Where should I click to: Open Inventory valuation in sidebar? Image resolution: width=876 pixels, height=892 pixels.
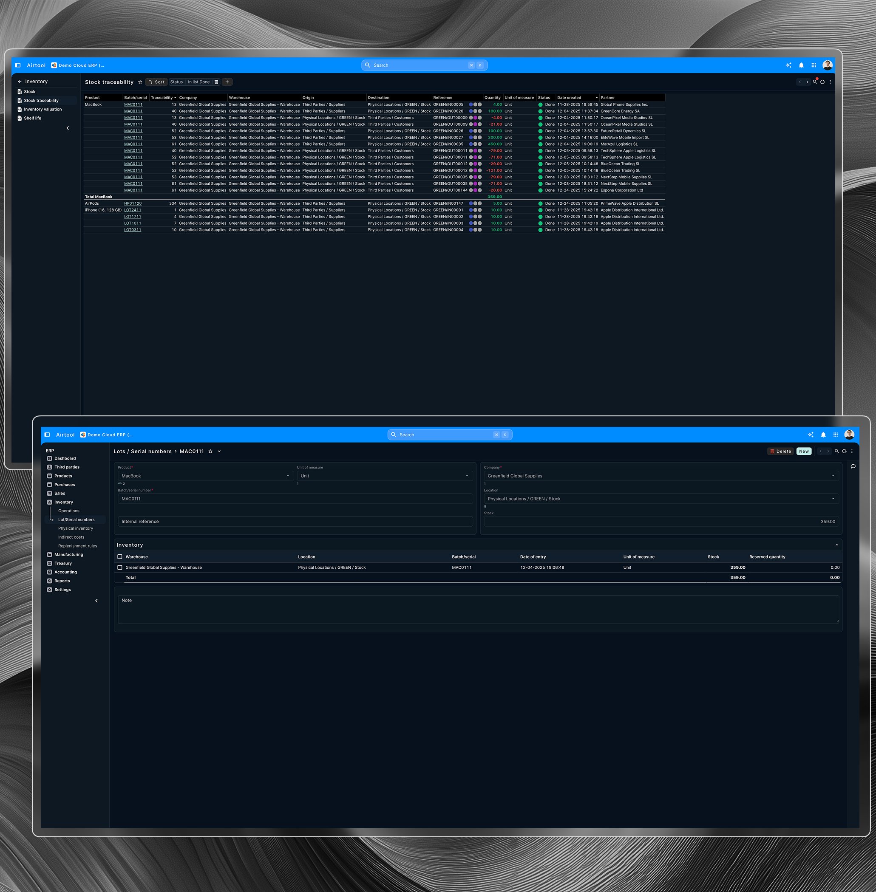43,110
